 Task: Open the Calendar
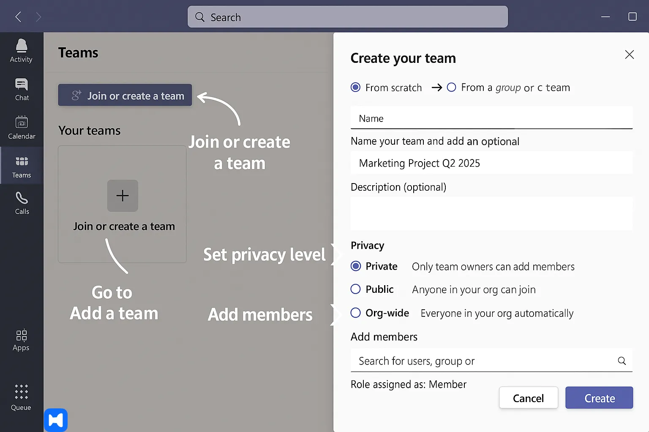[x=21, y=127]
